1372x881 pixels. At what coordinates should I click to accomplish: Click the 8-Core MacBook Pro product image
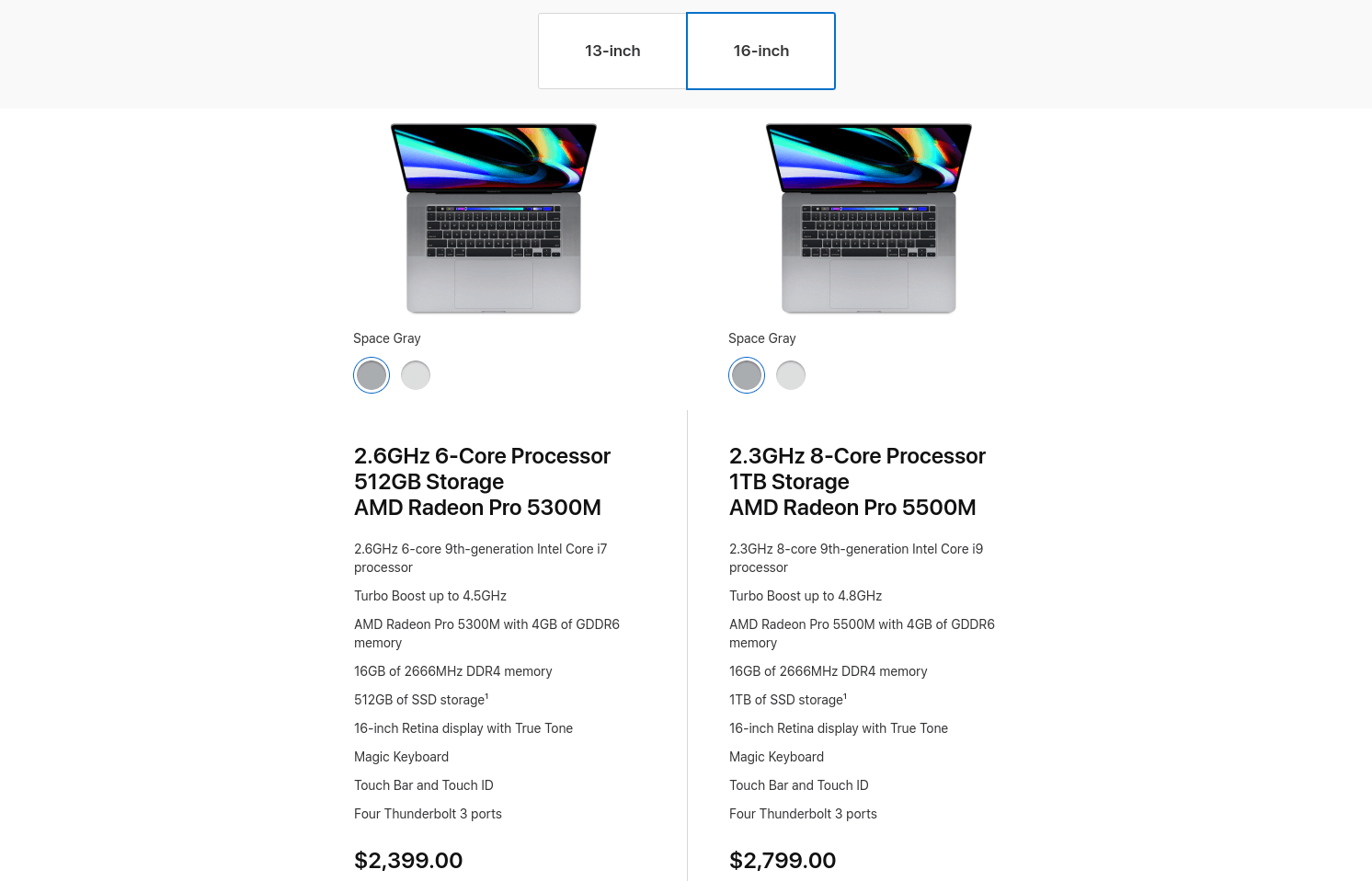tap(869, 219)
